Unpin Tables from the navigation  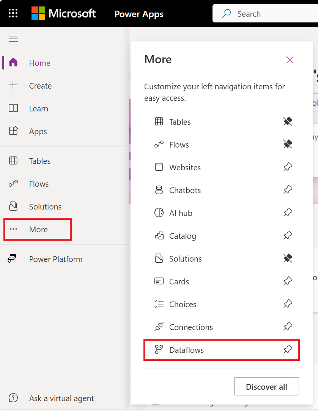[288, 121]
